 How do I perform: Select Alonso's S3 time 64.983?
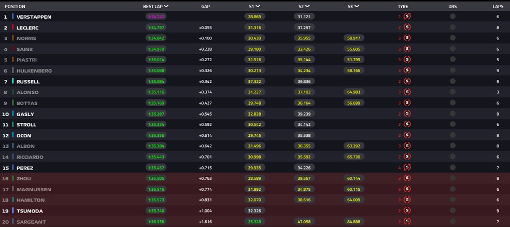353,92
